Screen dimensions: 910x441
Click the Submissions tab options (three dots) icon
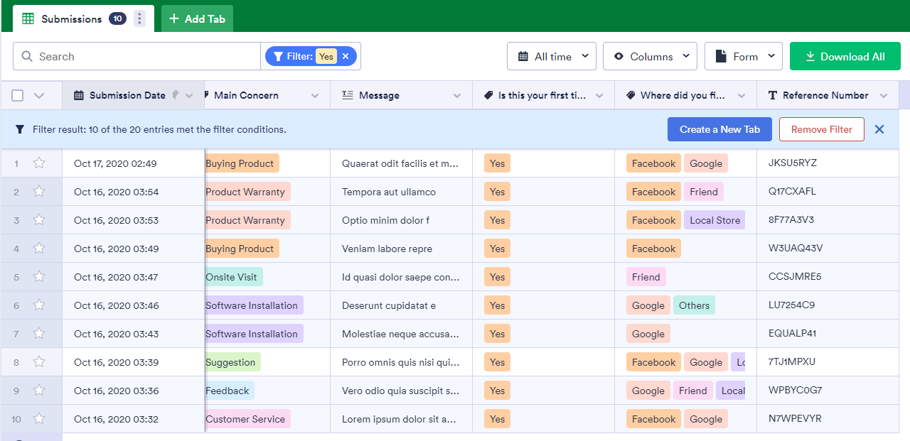tap(139, 19)
